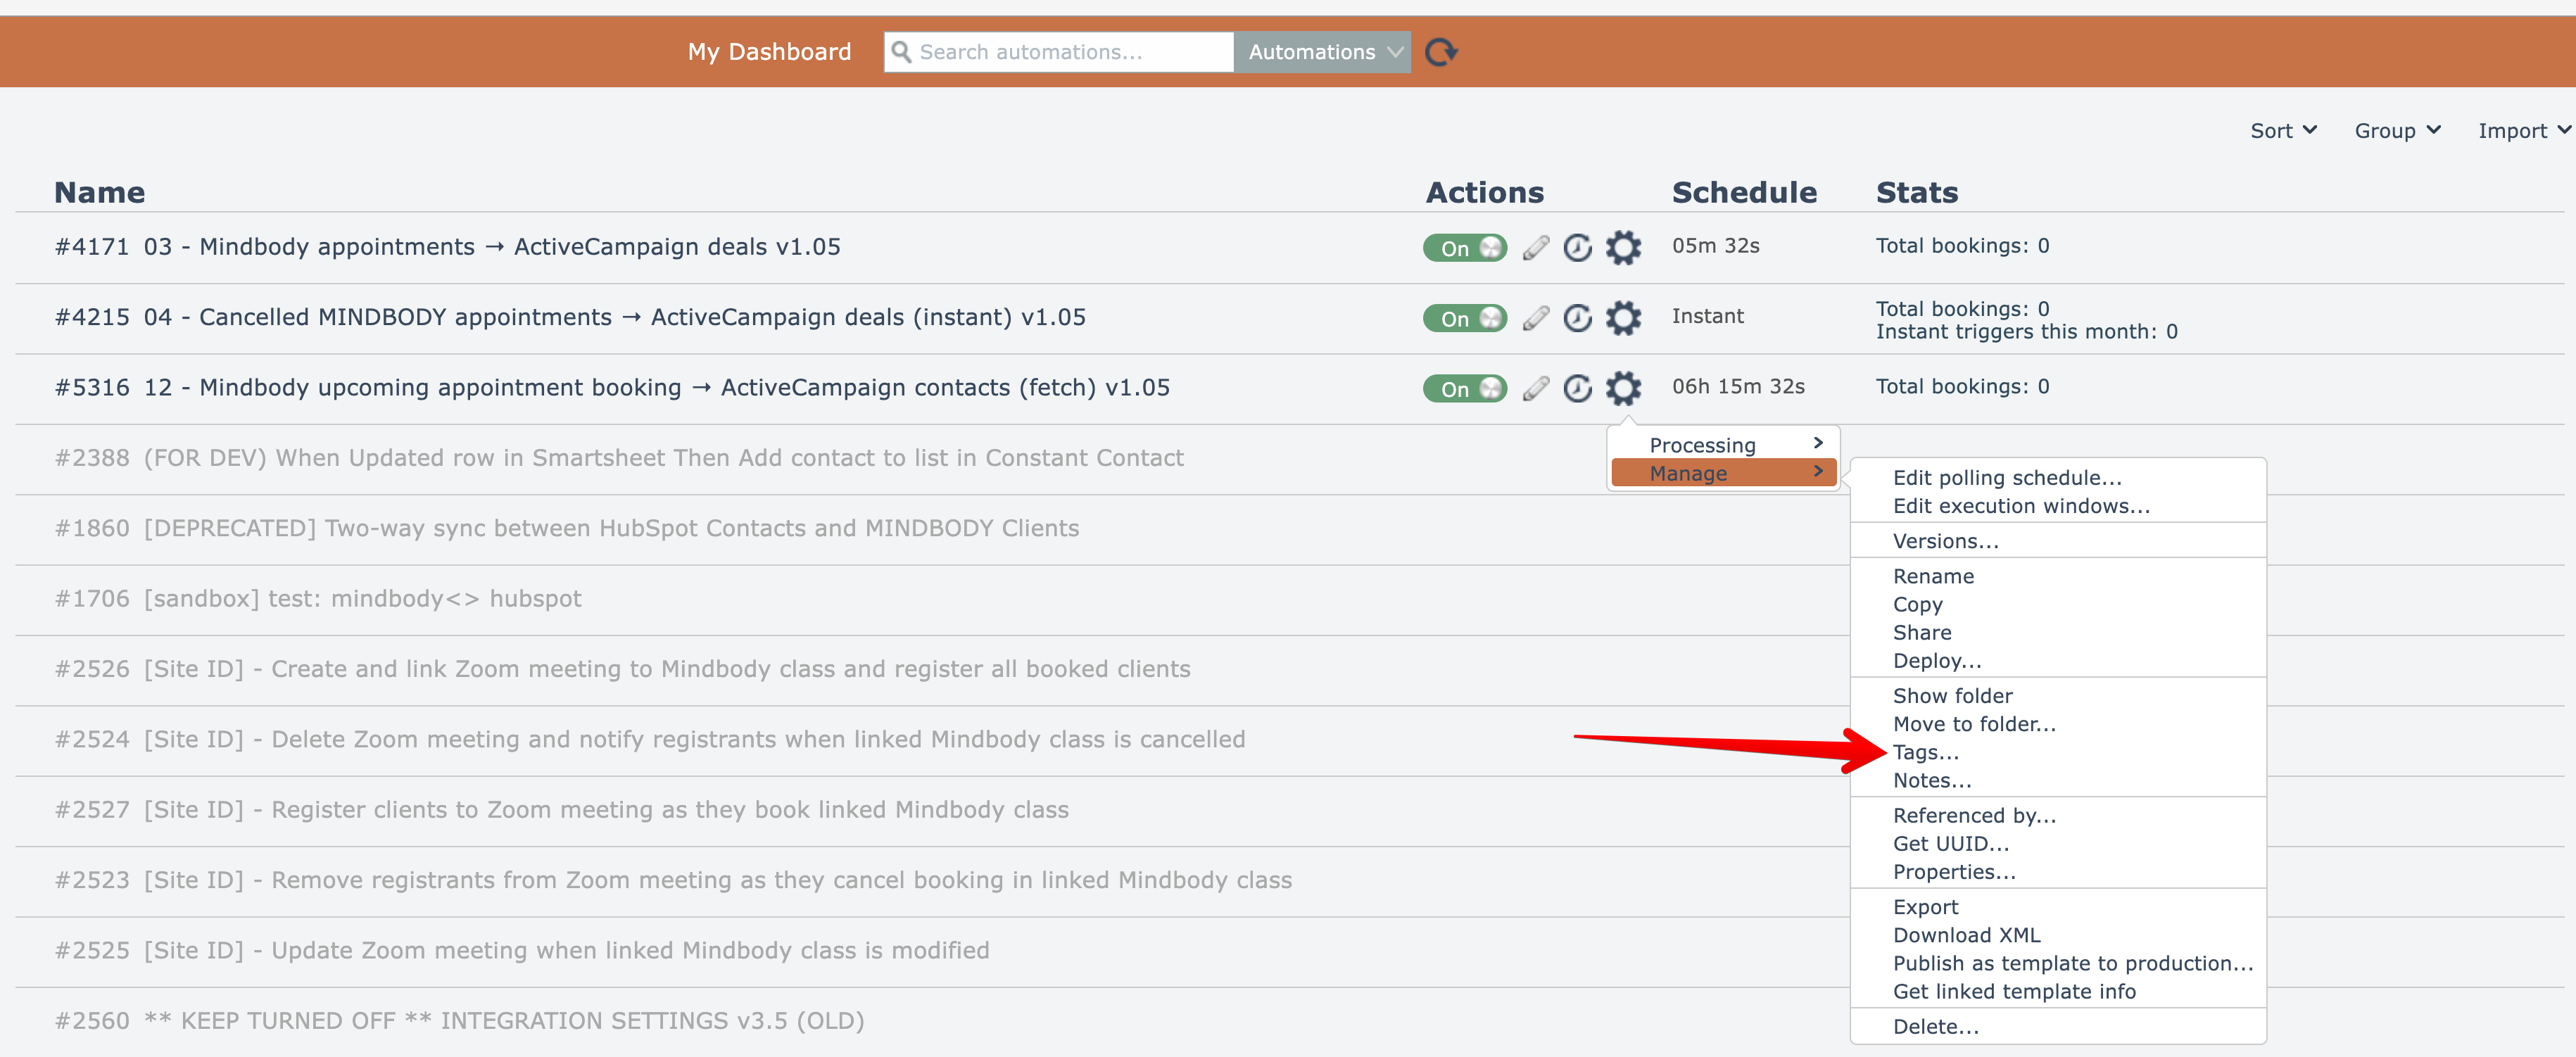Viewport: 2576px width, 1057px height.
Task: Click pencil edit icon for automation #4171
Action: 1536,247
